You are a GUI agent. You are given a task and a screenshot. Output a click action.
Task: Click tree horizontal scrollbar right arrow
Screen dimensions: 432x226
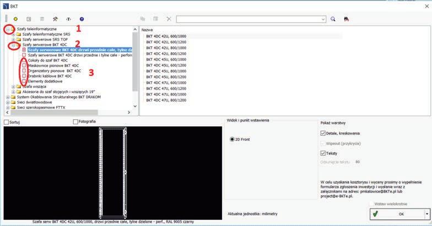pyautogui.click(x=129, y=112)
